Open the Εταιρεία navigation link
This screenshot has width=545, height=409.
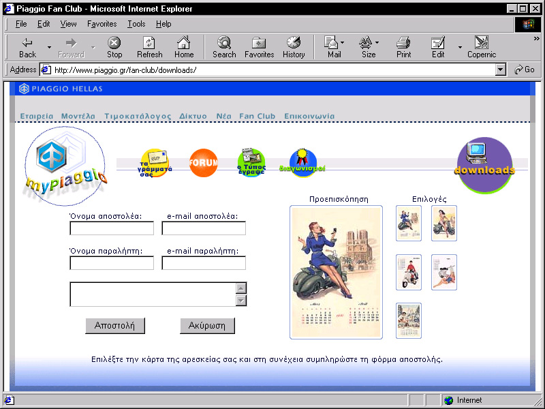coord(37,116)
